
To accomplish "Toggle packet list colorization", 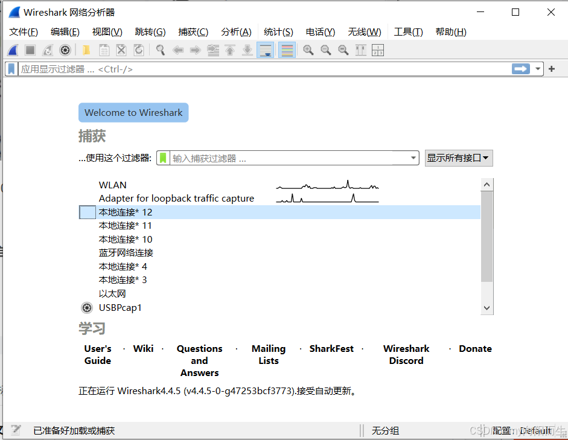I will 287,50.
